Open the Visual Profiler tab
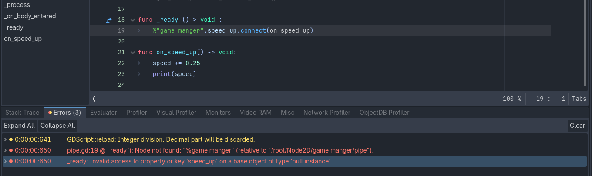Image resolution: width=592 pixels, height=176 pixels. (x=176, y=113)
